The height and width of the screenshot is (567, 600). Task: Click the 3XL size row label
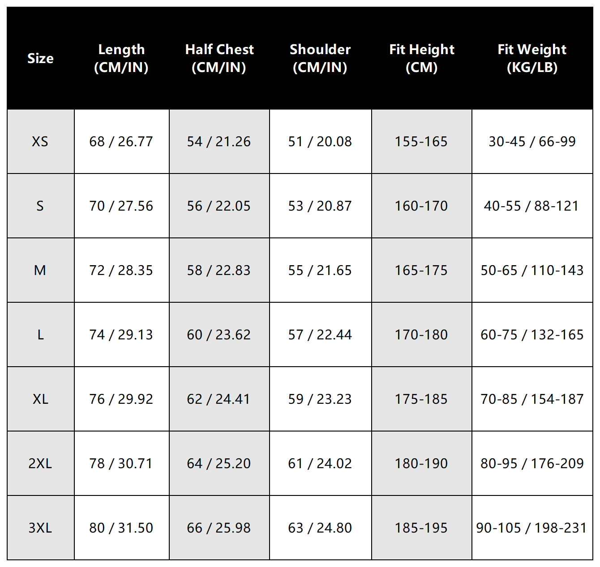[40, 528]
